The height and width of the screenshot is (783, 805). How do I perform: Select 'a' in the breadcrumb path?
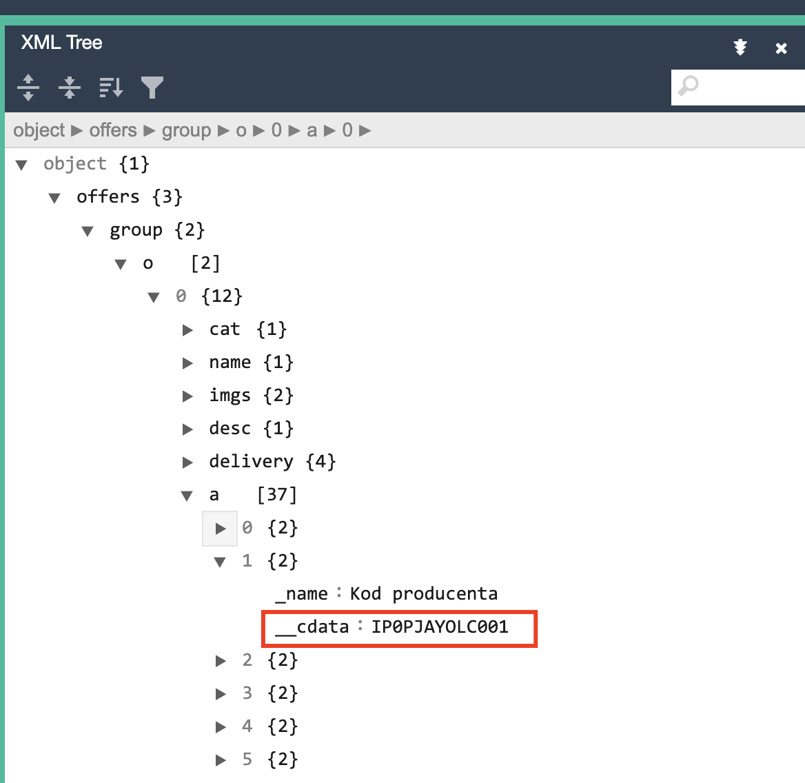[x=312, y=130]
